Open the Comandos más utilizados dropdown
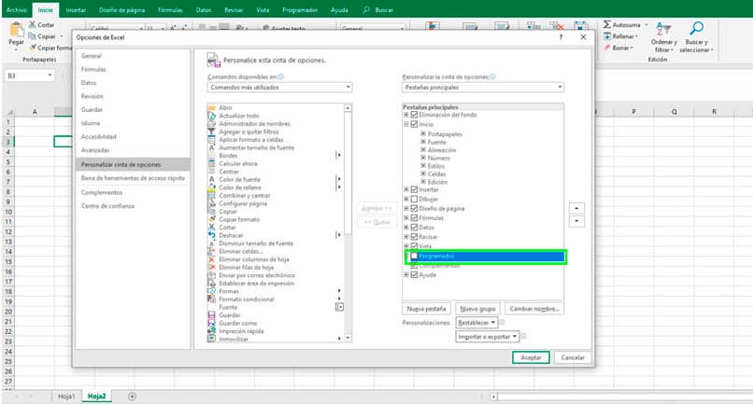This screenshot has width=753, height=404. tap(279, 88)
